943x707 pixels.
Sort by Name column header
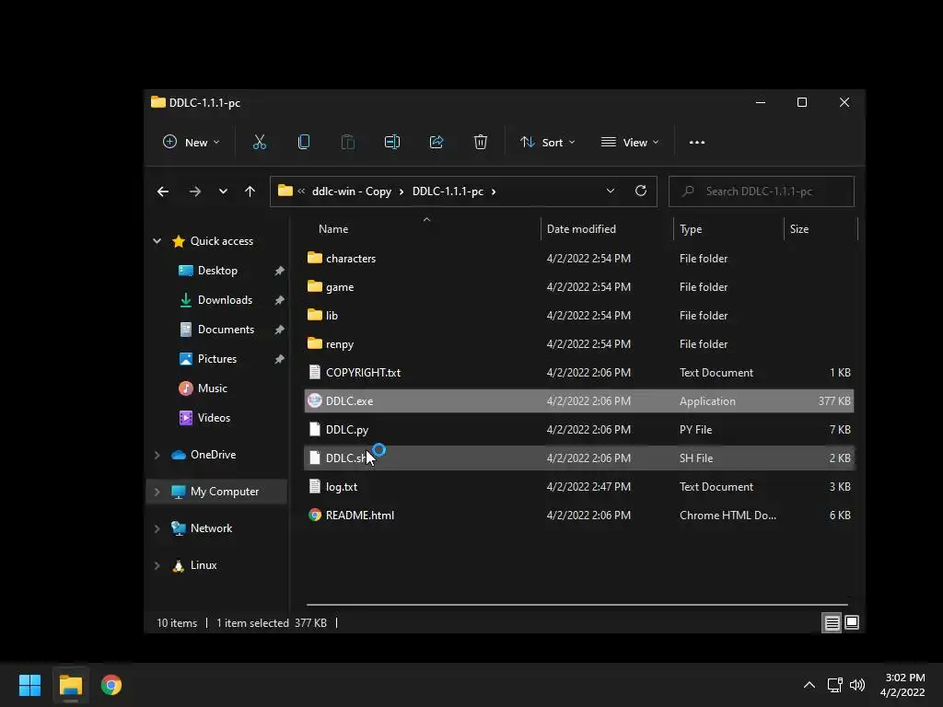[x=333, y=229]
